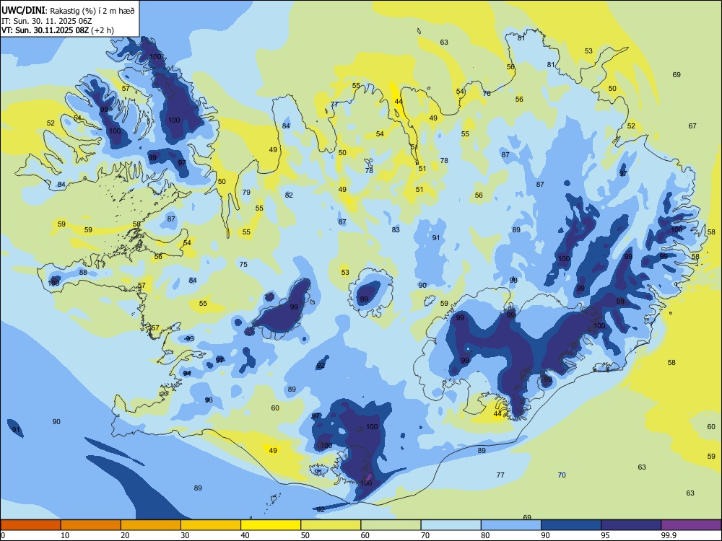
Task: Click the map title 'UWC/DINI: Rakastig (%) í 2 m hæð'
Action: (x=68, y=11)
